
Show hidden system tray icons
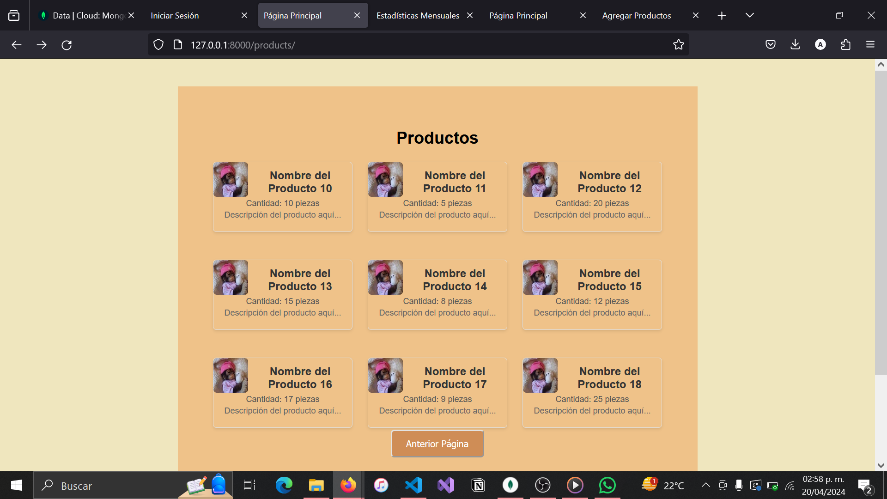tap(705, 485)
